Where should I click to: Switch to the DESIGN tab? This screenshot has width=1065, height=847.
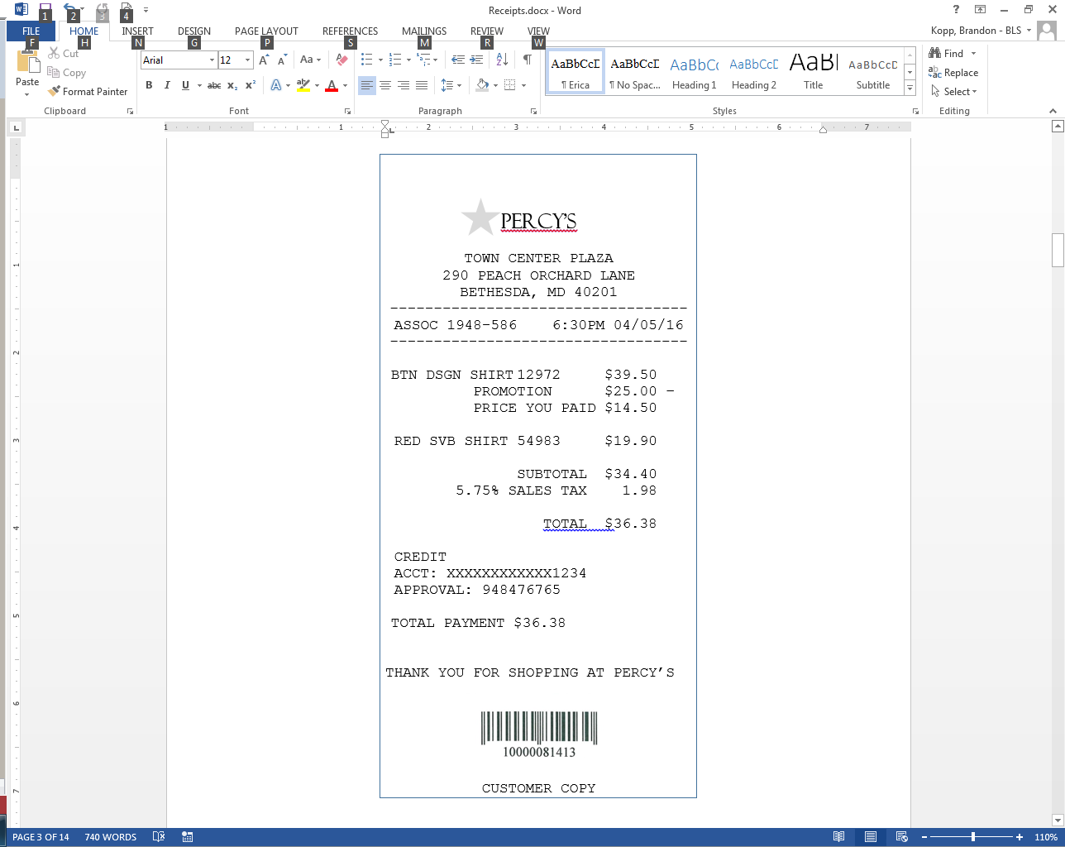pos(194,31)
